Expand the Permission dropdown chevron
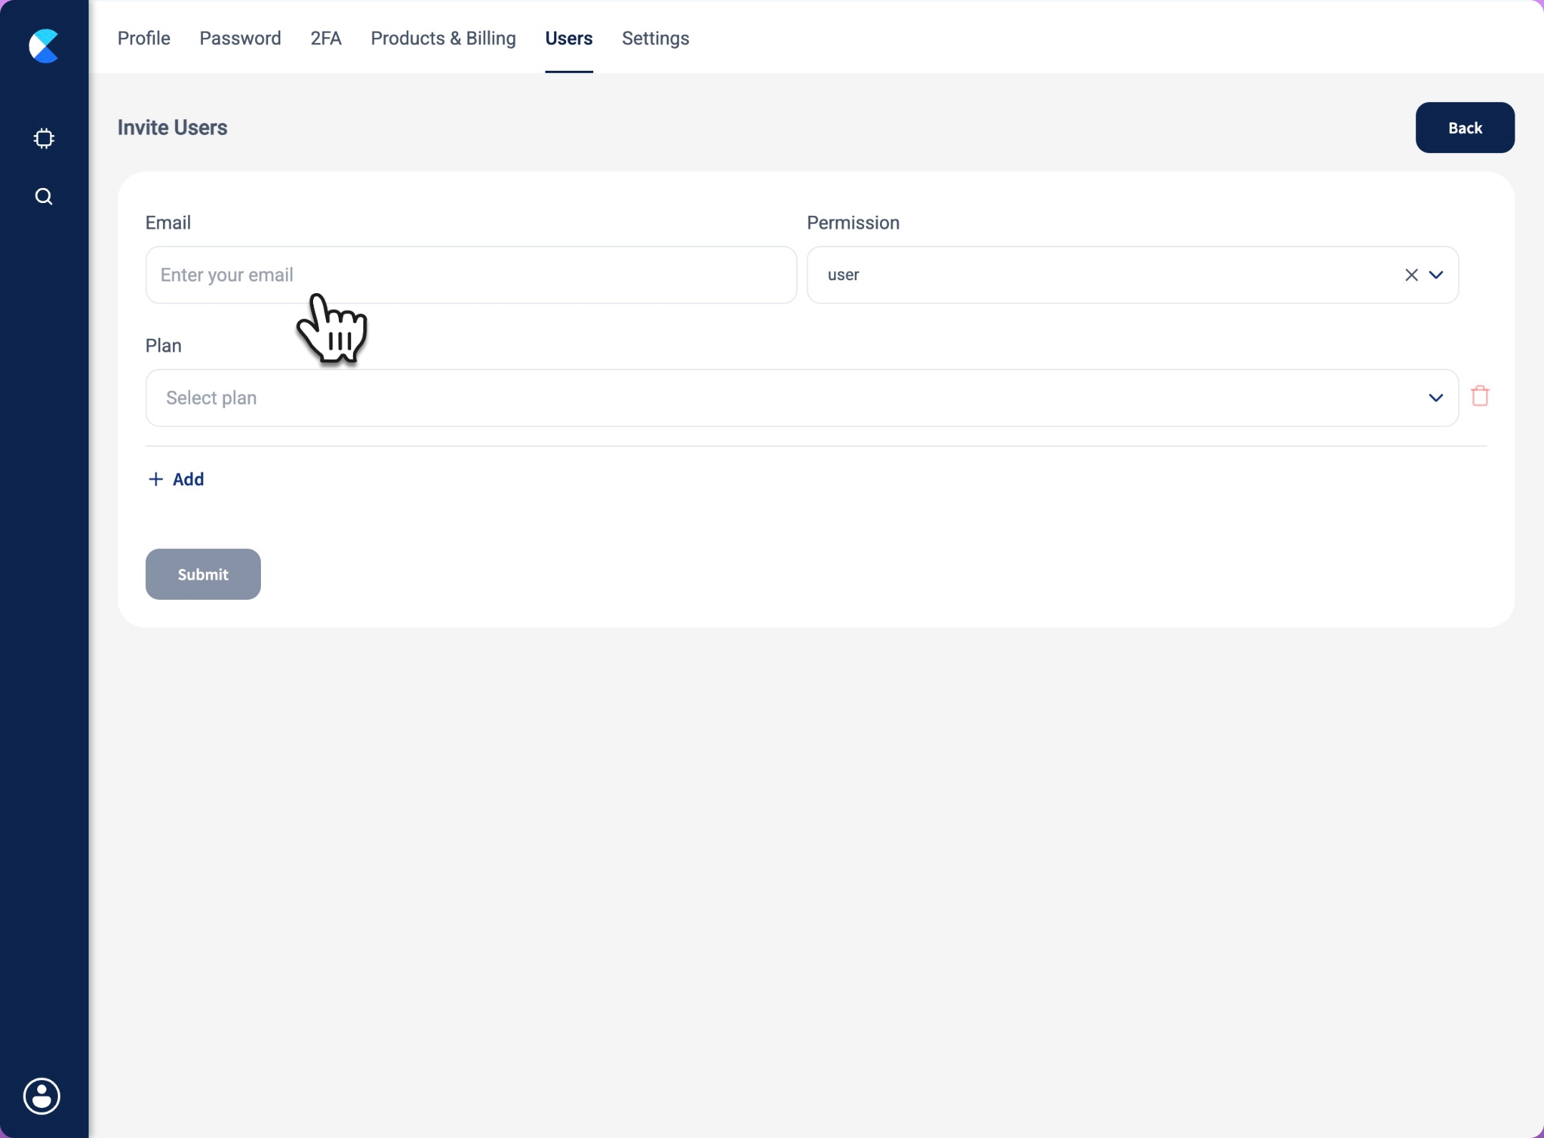 (x=1436, y=275)
